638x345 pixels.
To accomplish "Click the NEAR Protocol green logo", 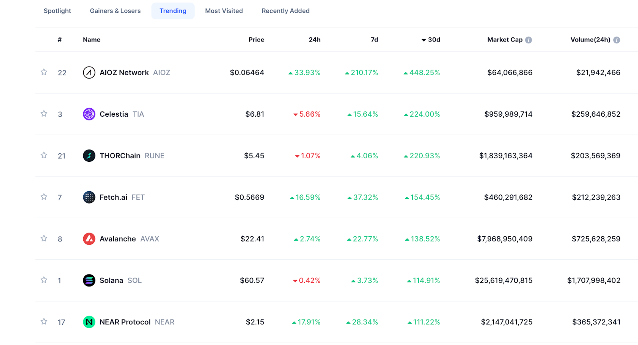I will tap(89, 322).
